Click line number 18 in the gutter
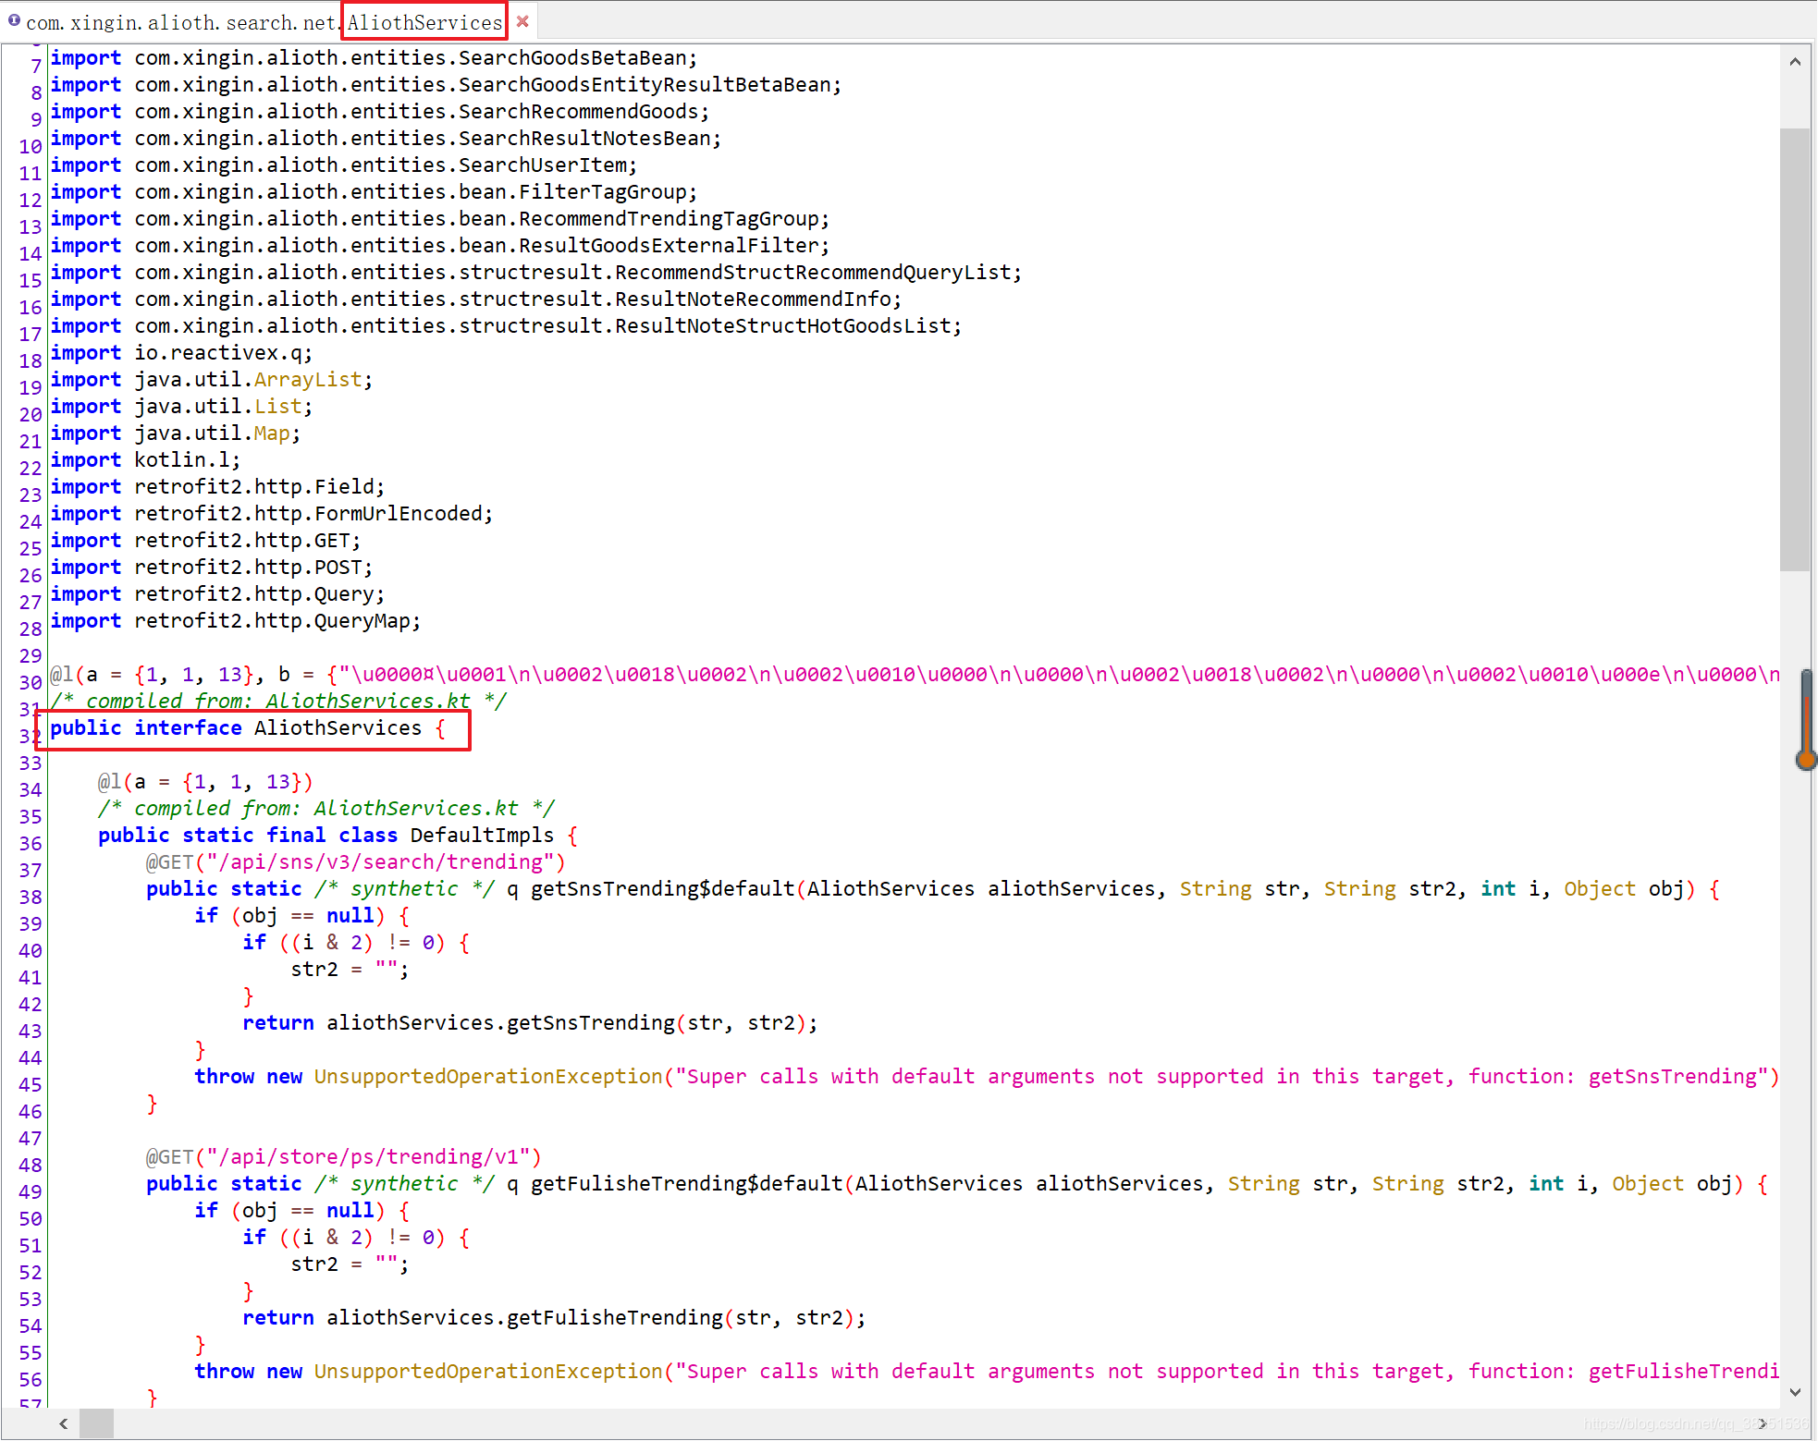The image size is (1818, 1441). pos(31,360)
